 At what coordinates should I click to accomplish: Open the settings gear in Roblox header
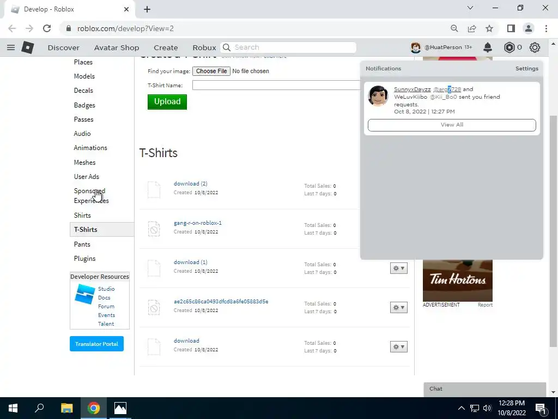535,47
